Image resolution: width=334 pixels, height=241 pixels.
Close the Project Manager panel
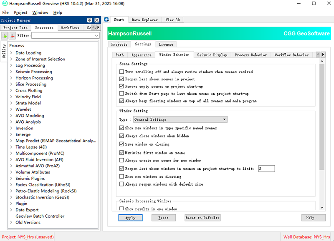97,20
